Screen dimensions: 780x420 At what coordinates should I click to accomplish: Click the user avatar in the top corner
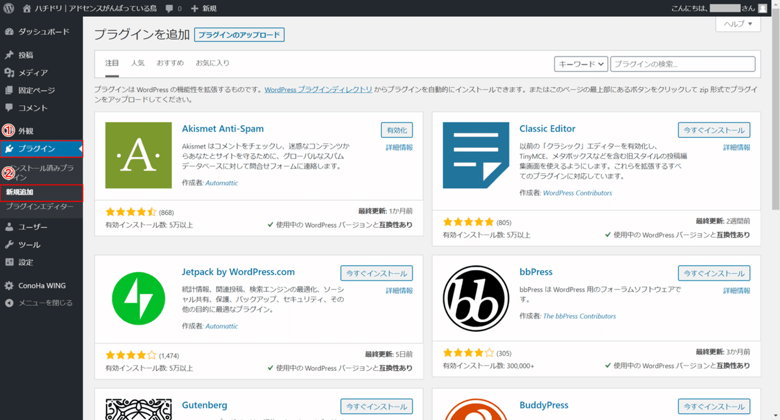[x=763, y=8]
